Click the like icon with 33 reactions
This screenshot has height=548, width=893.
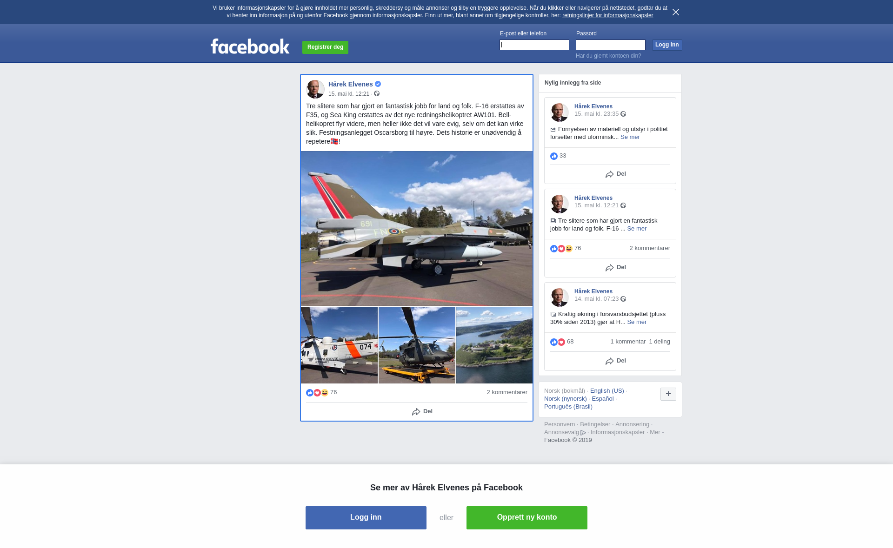coord(554,156)
